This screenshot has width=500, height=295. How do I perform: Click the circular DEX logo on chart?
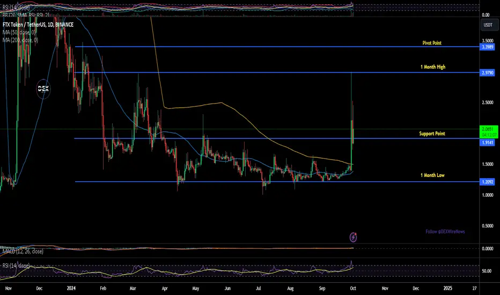tap(43, 88)
